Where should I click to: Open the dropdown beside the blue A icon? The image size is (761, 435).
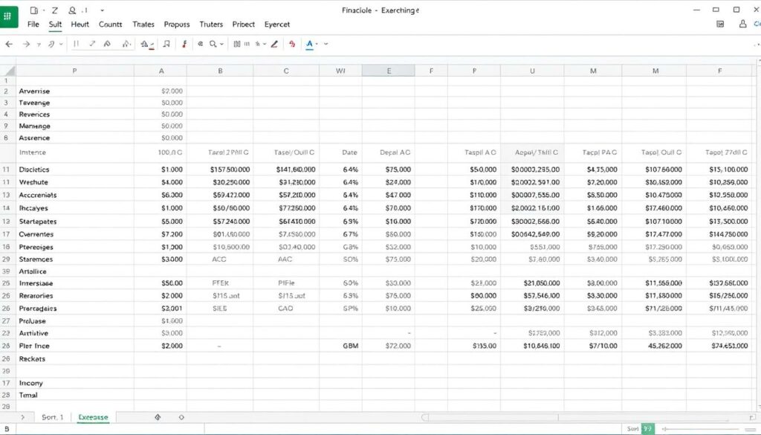tap(317, 44)
